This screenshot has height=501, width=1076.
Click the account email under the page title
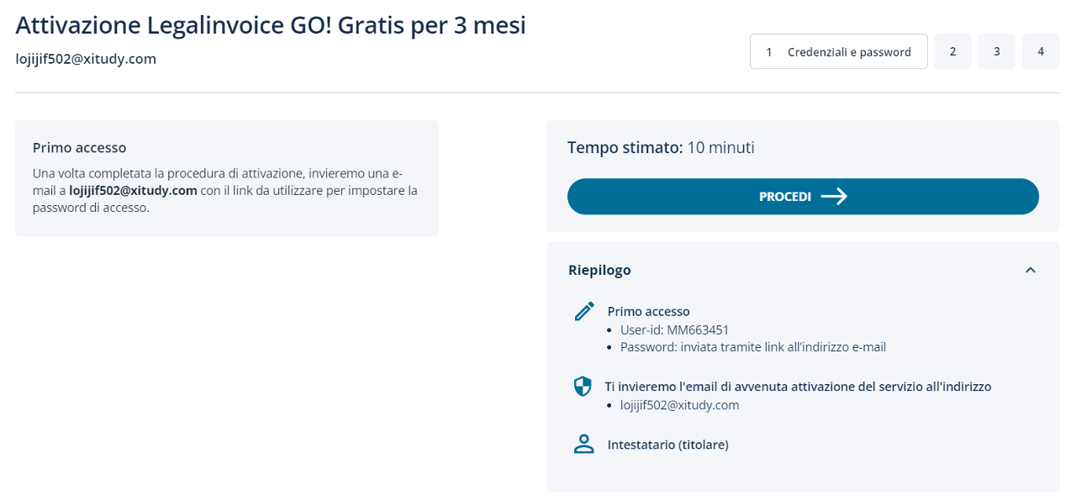(86, 59)
